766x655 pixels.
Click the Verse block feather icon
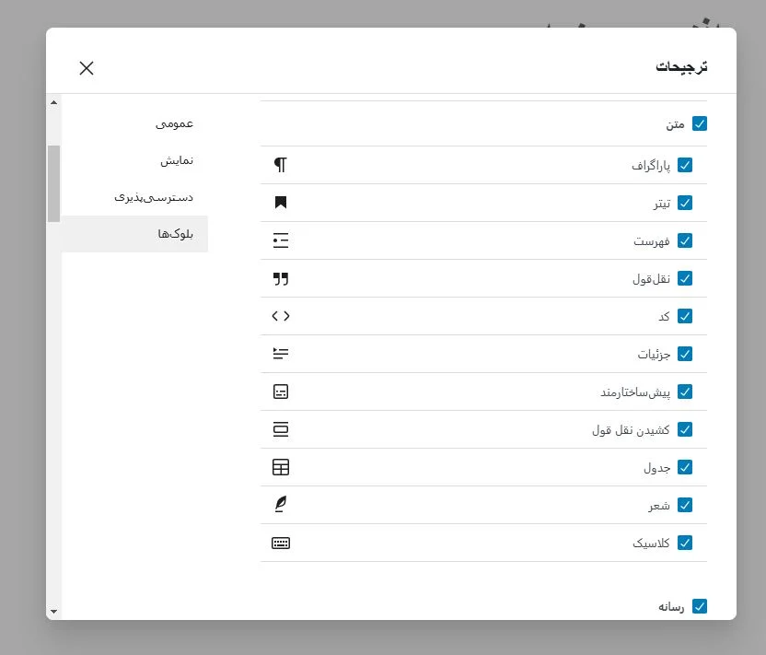pyautogui.click(x=281, y=505)
